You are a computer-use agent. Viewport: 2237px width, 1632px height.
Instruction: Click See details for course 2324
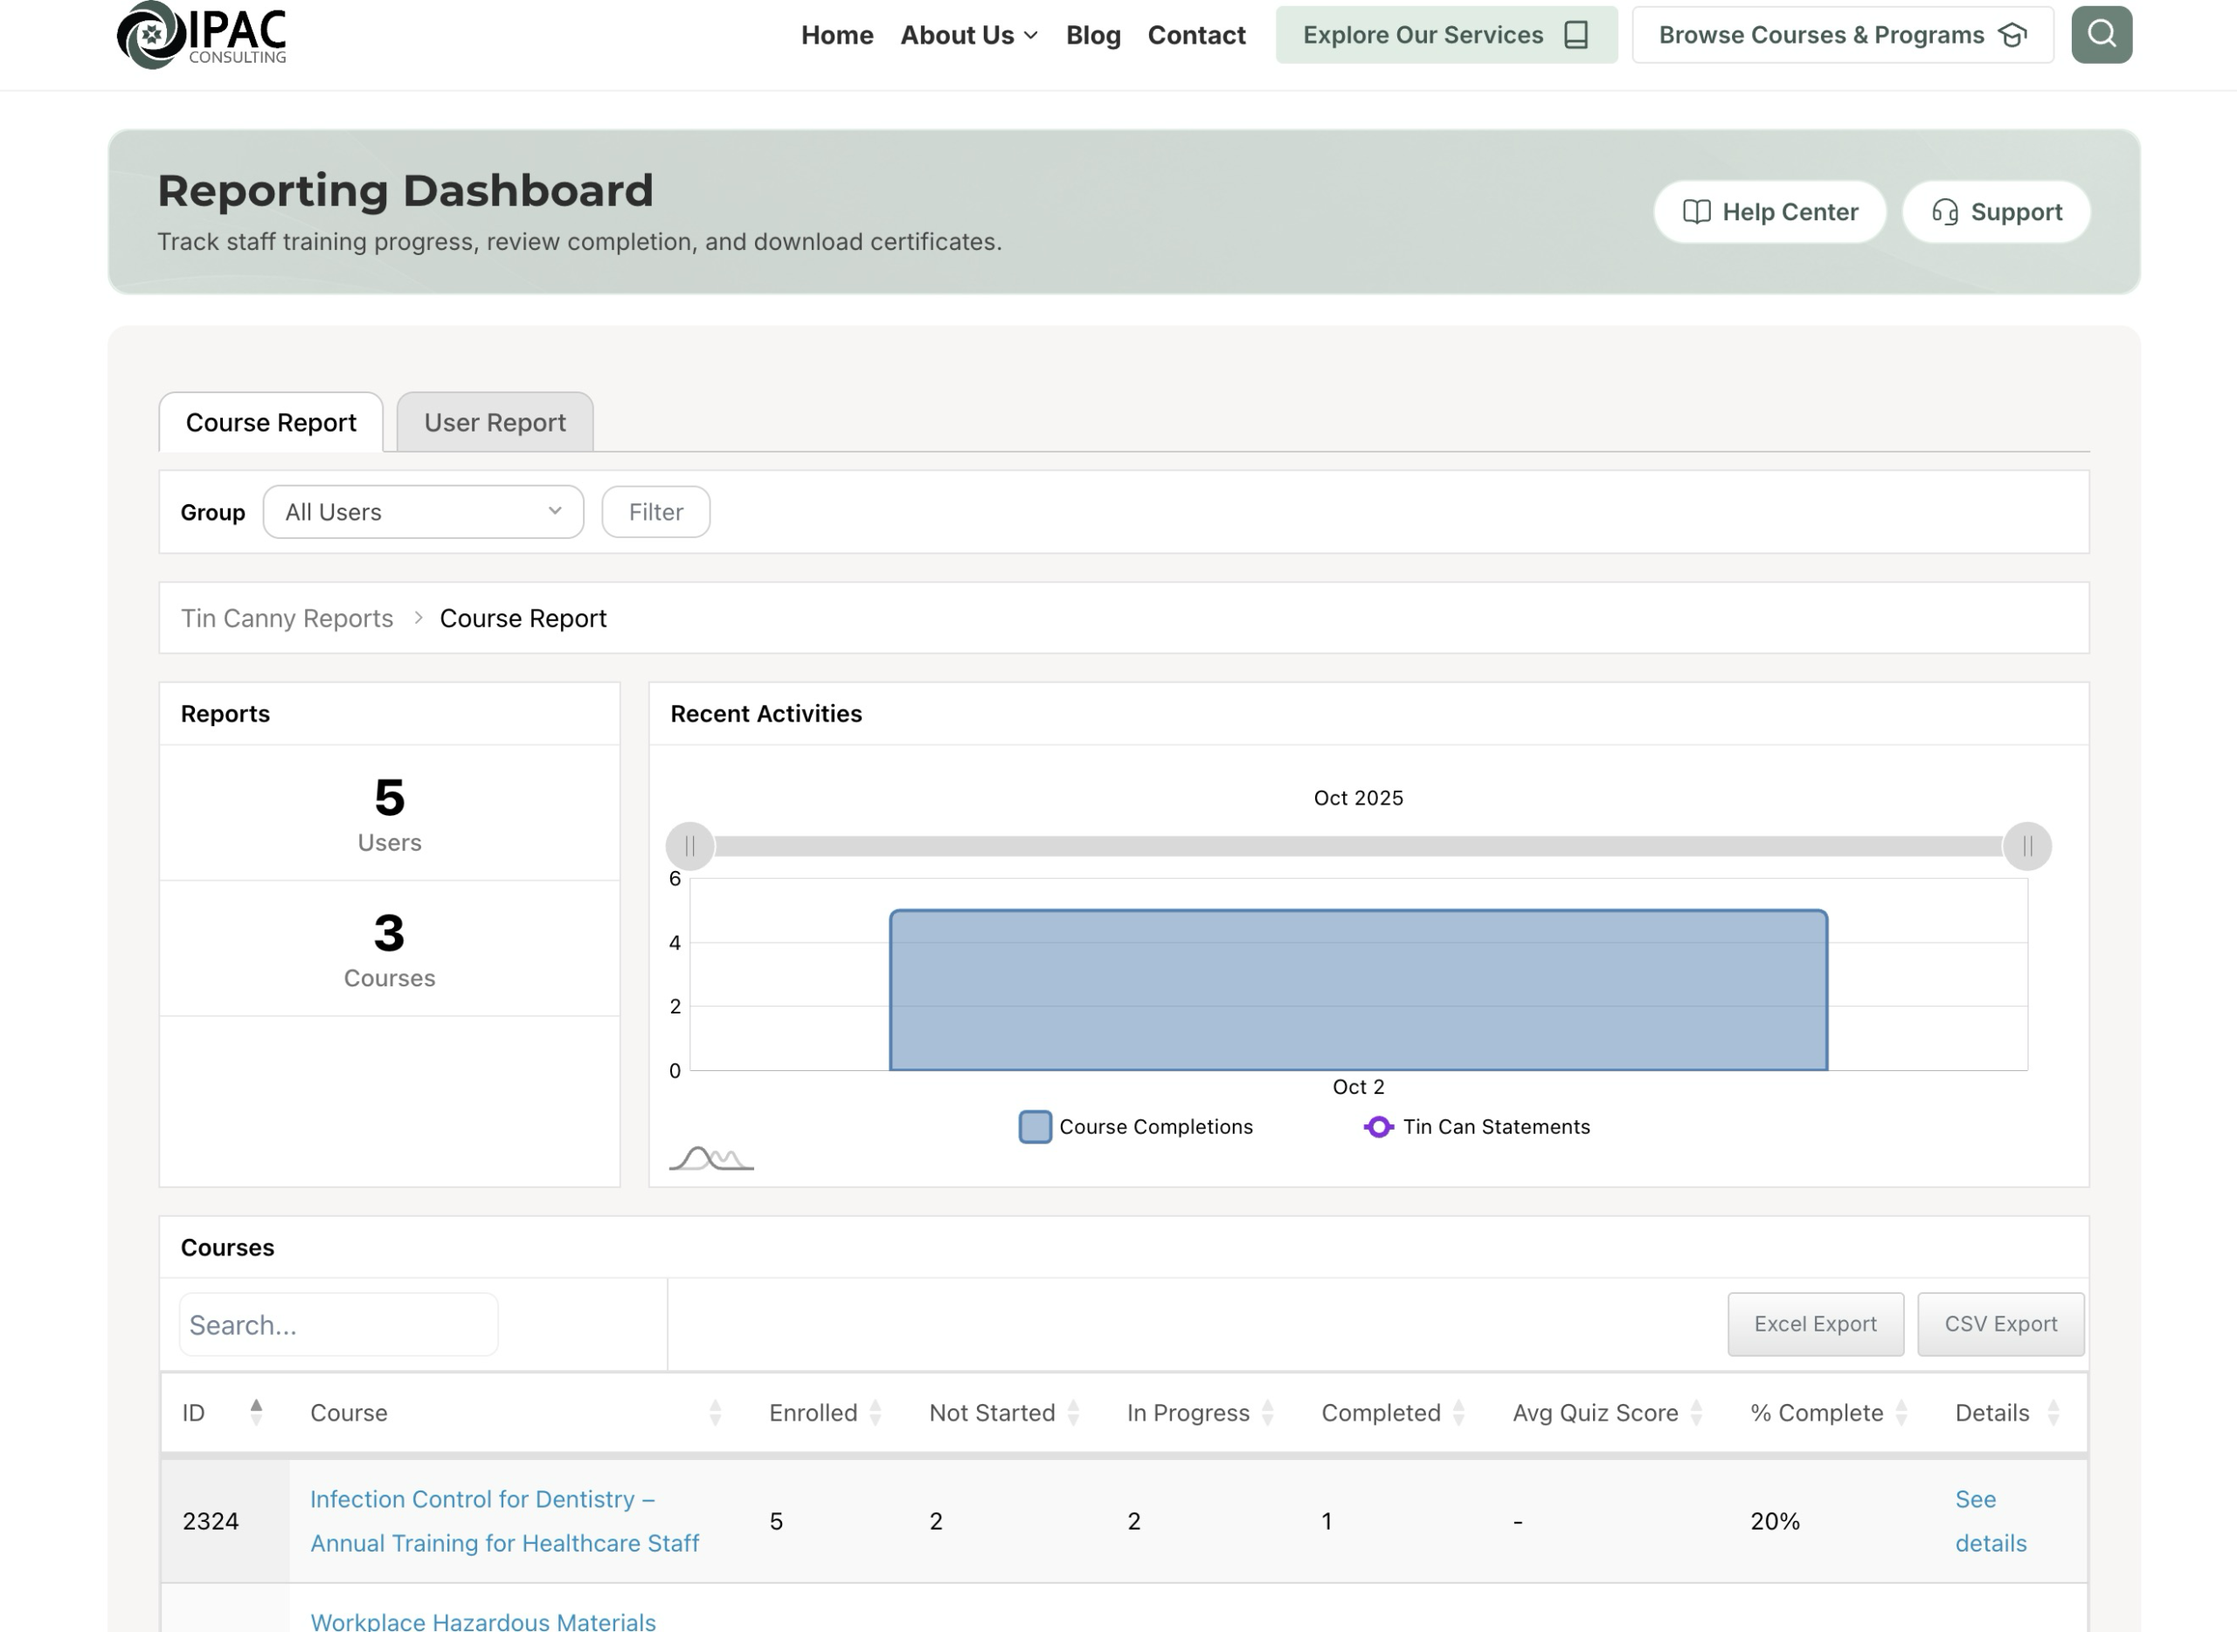(x=1991, y=1521)
